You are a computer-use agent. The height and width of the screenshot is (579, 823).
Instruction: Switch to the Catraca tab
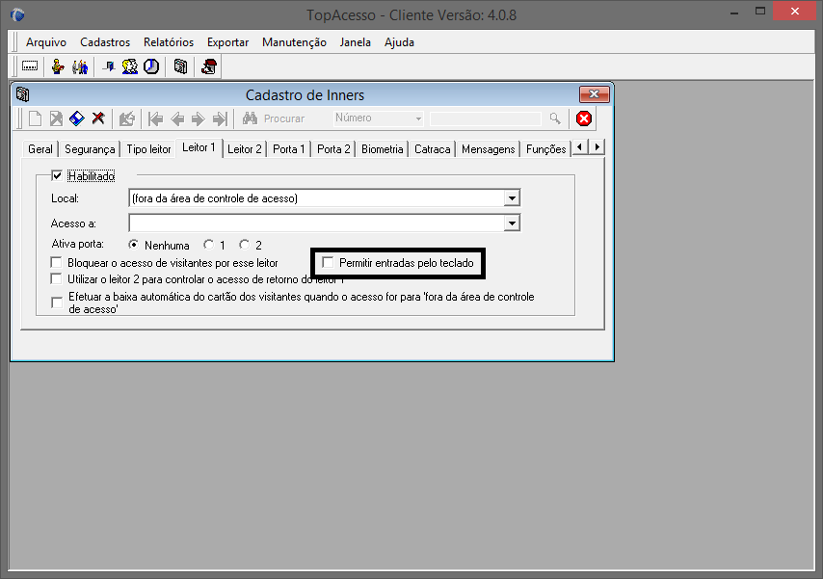click(433, 149)
